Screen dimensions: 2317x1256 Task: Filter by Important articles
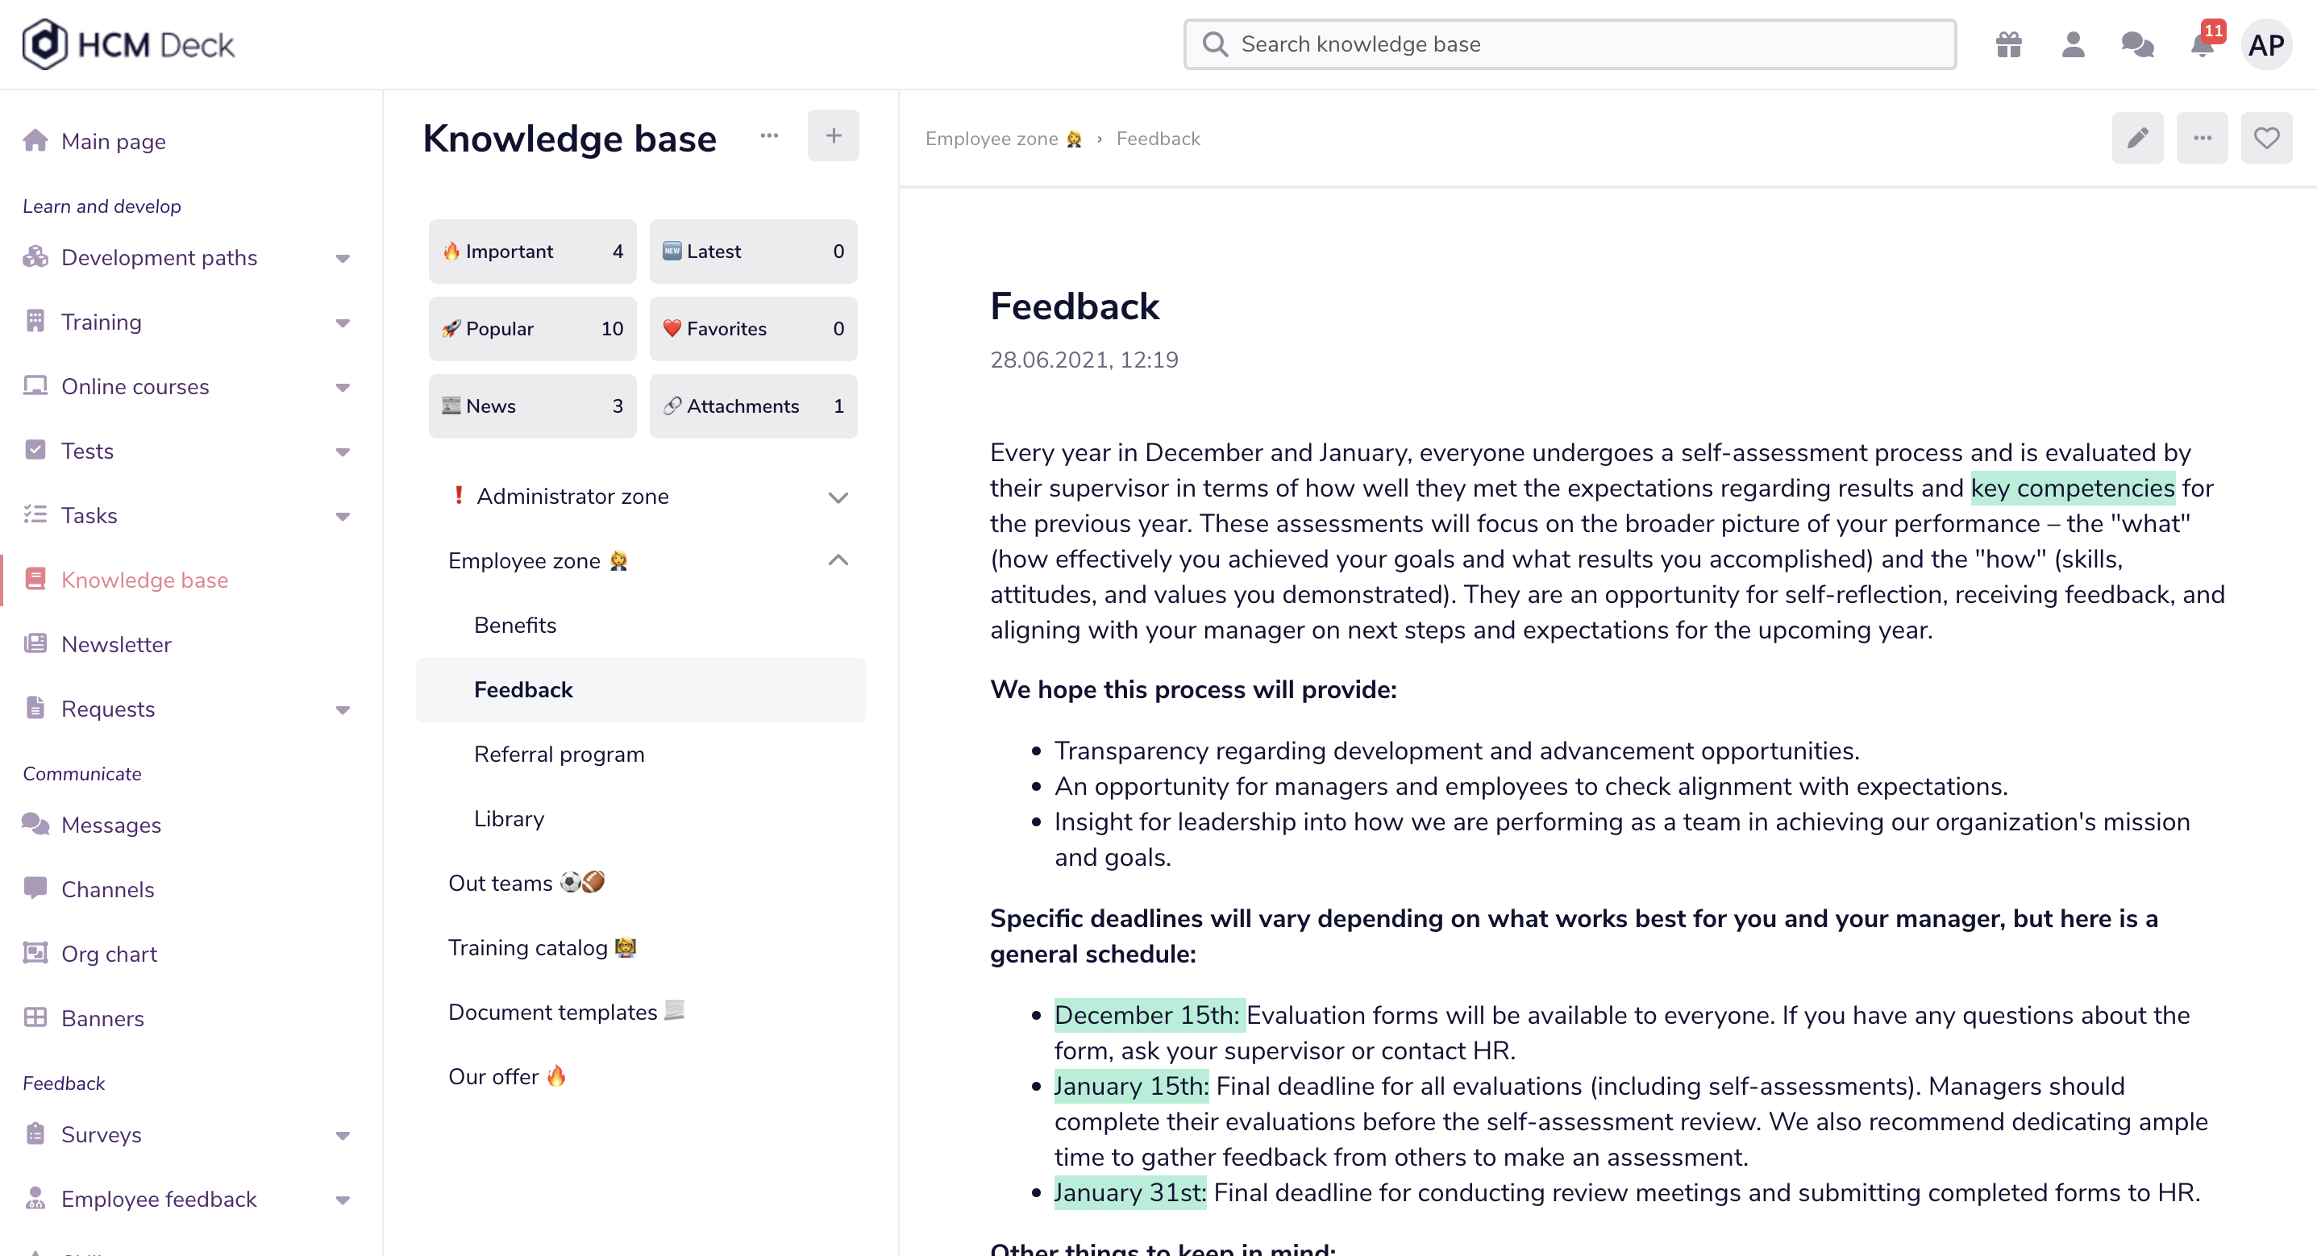point(532,252)
